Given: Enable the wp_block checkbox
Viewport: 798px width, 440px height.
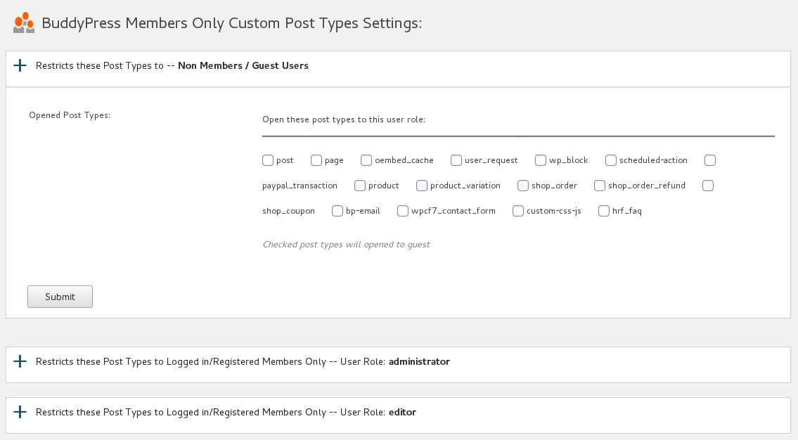Looking at the screenshot, I should pos(540,160).
